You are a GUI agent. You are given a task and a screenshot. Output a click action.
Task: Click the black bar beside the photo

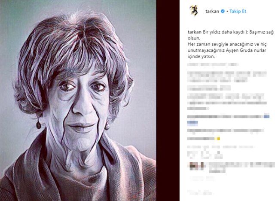168,101
